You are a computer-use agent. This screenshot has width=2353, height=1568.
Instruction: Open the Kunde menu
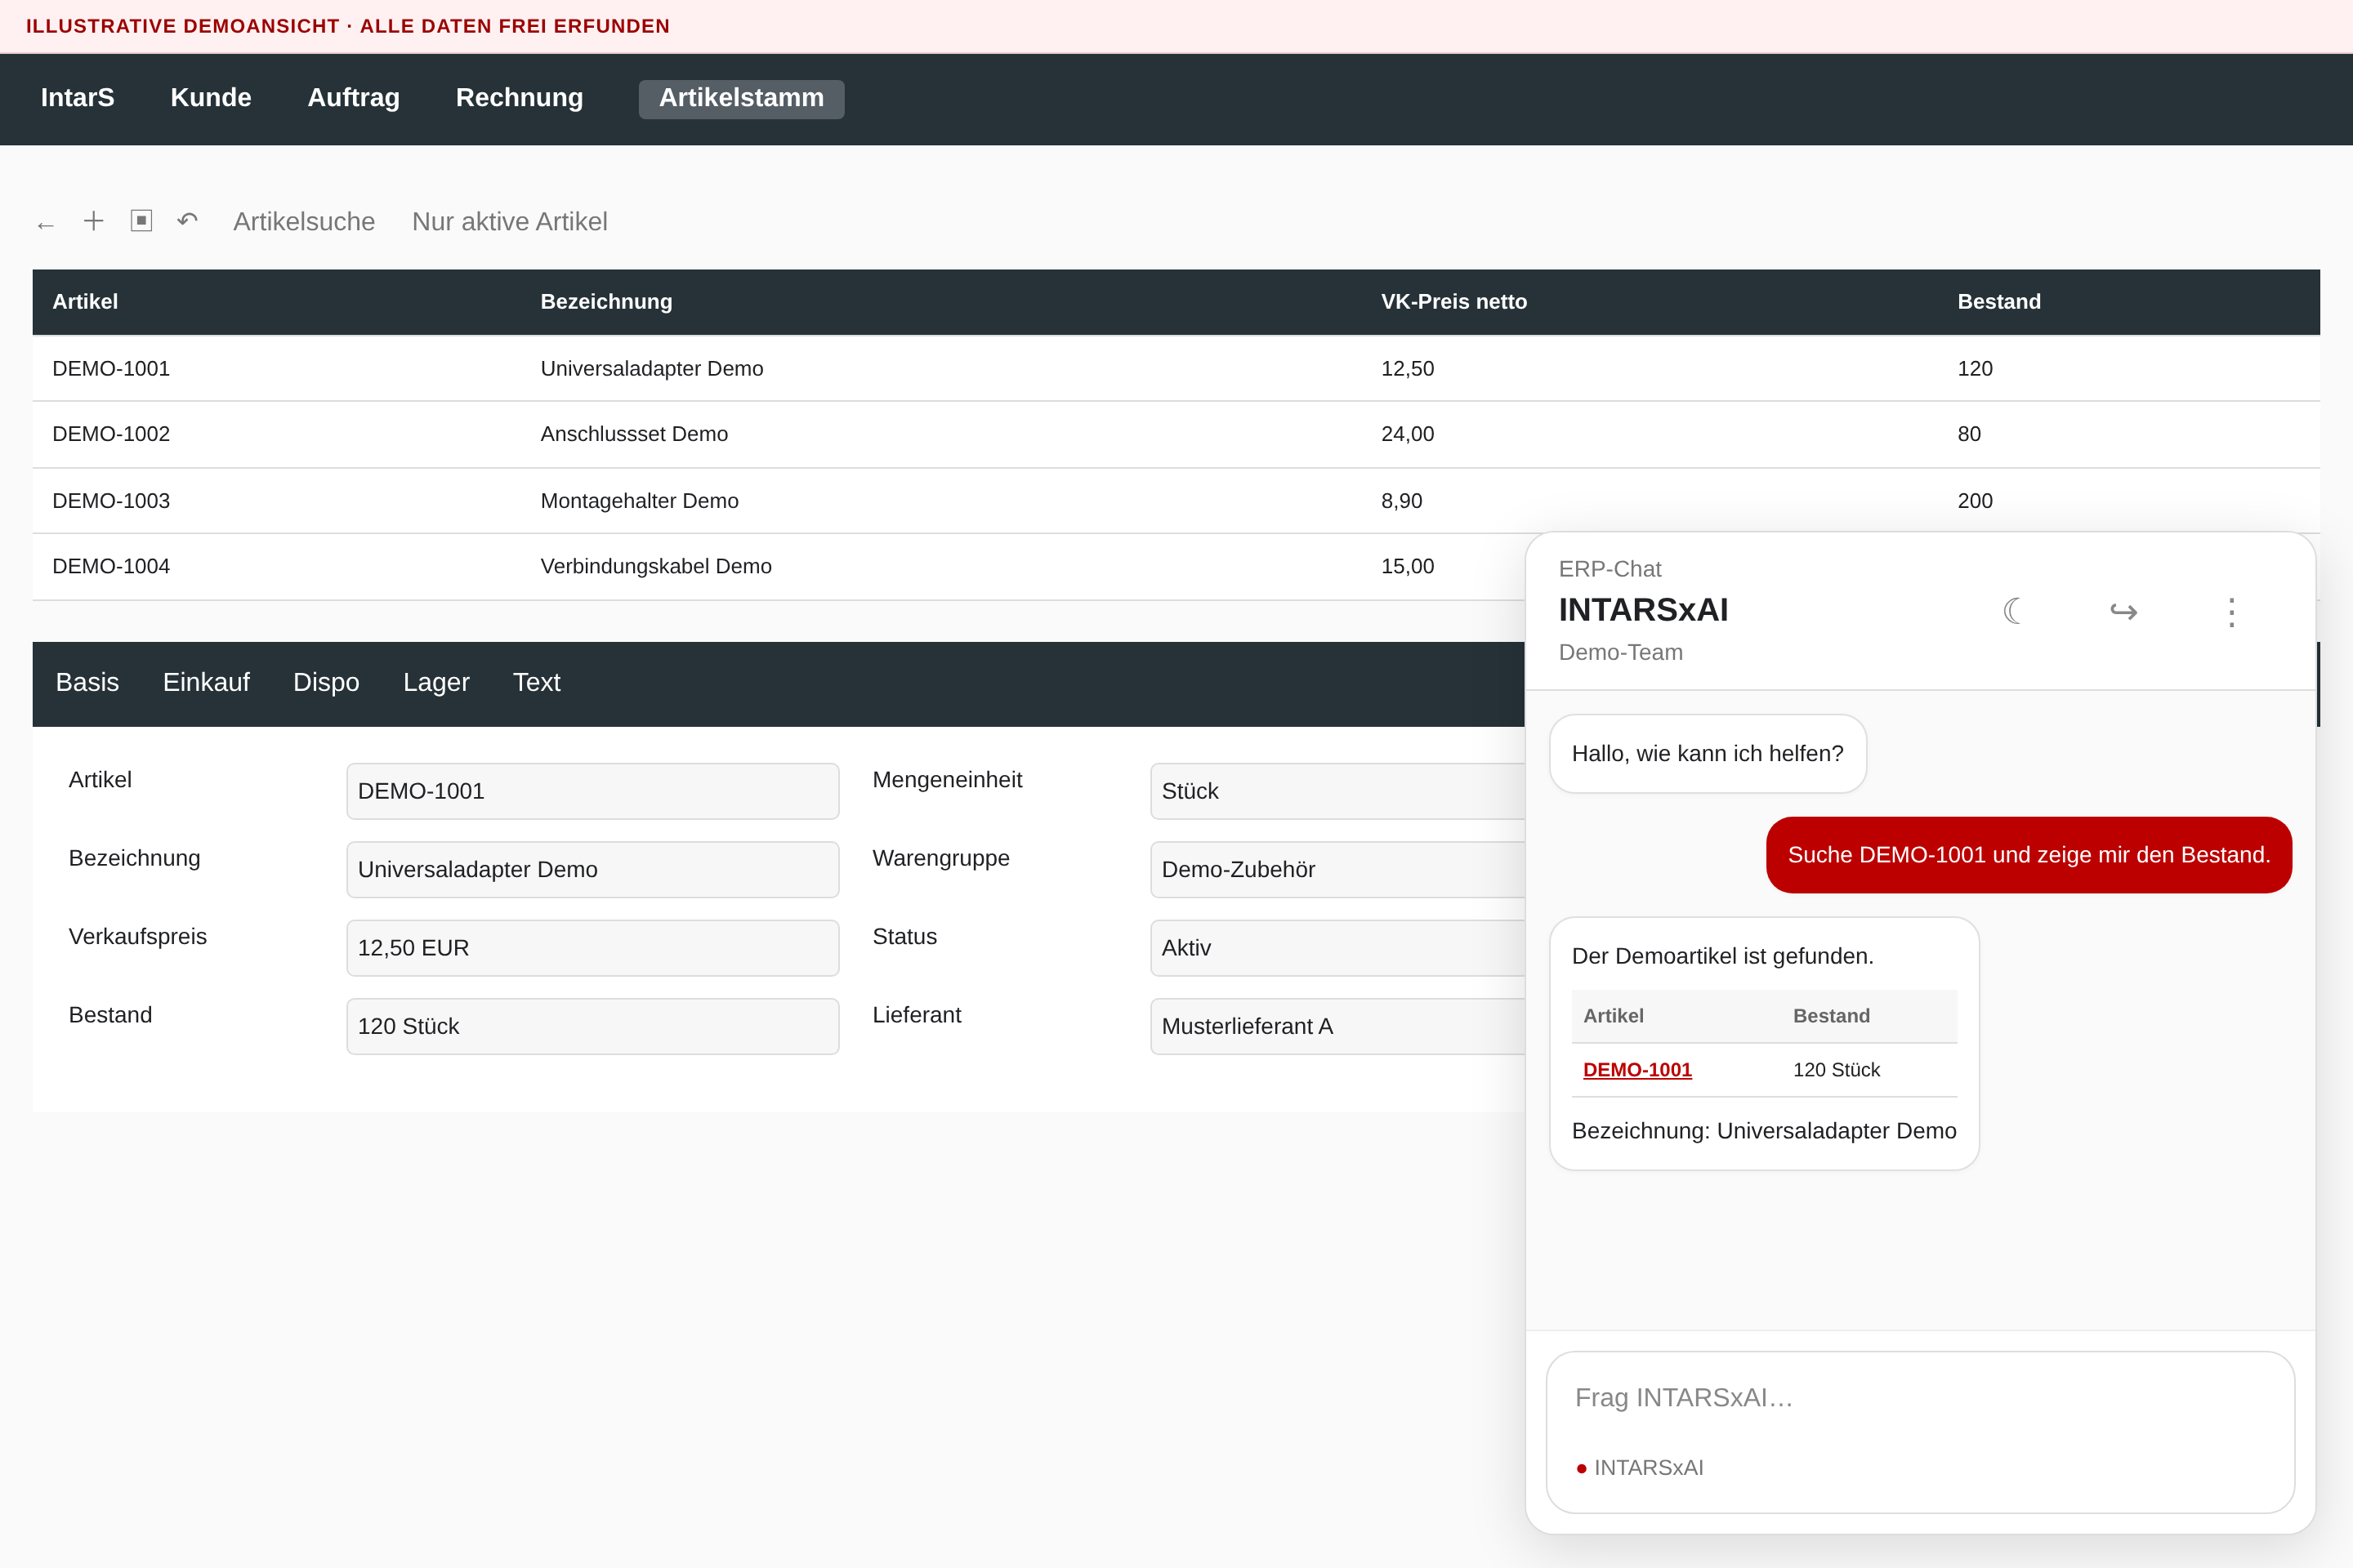coord(210,98)
